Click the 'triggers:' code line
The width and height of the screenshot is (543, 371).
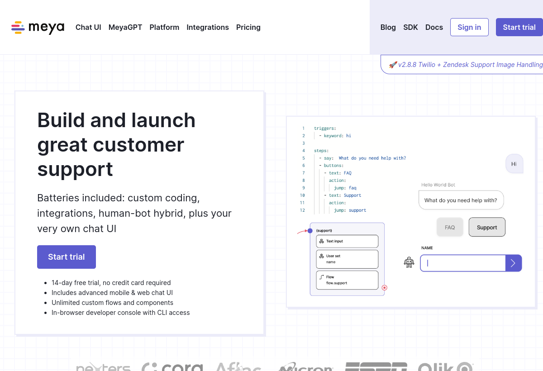(325, 128)
